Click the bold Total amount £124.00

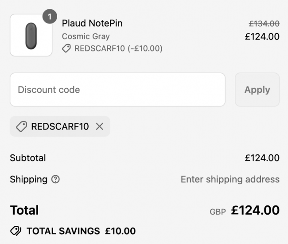[x=255, y=210]
